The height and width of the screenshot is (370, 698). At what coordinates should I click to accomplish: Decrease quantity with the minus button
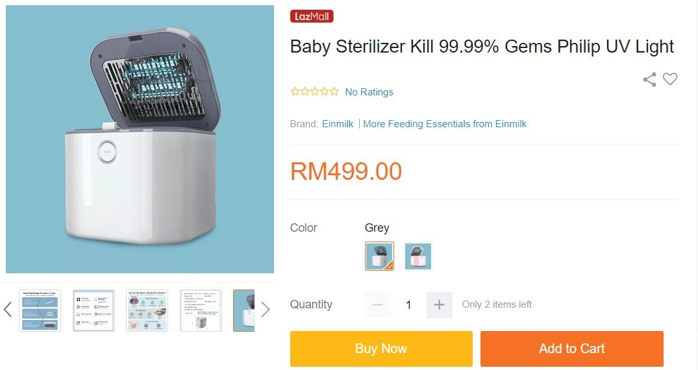point(378,304)
